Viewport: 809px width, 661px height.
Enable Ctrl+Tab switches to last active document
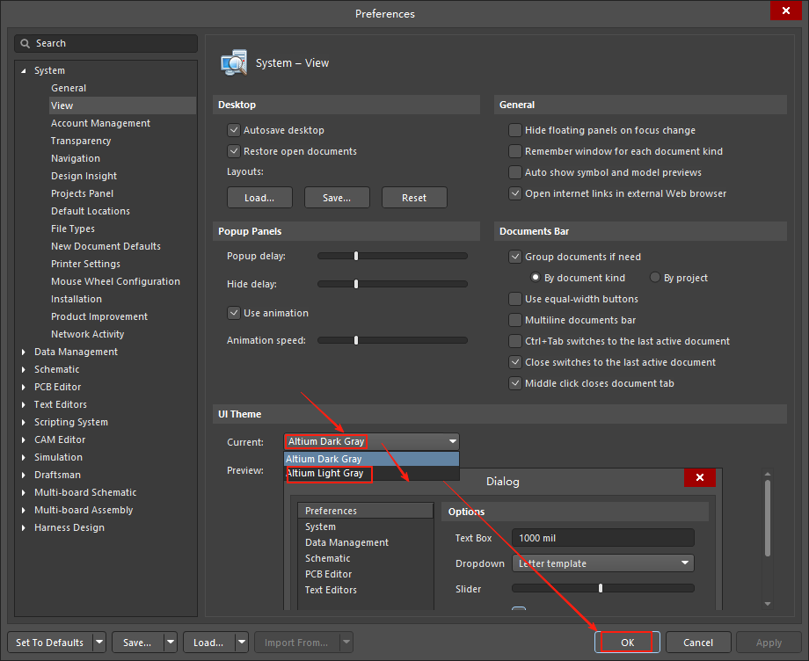coord(515,341)
